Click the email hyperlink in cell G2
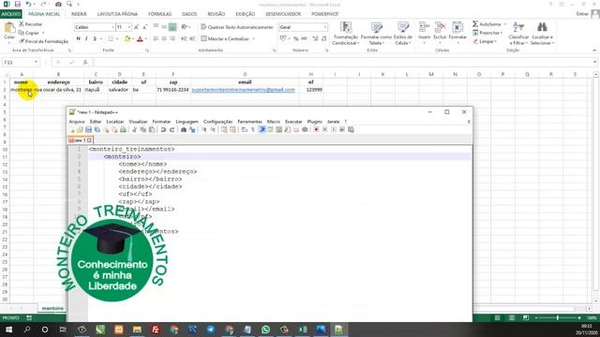600x337 pixels. pos(244,90)
